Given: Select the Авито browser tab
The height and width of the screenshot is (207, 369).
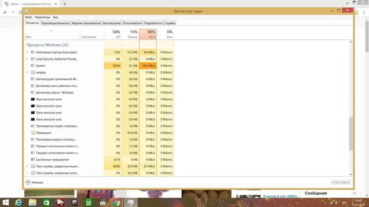Looking at the screenshot, I should click(x=31, y=4).
